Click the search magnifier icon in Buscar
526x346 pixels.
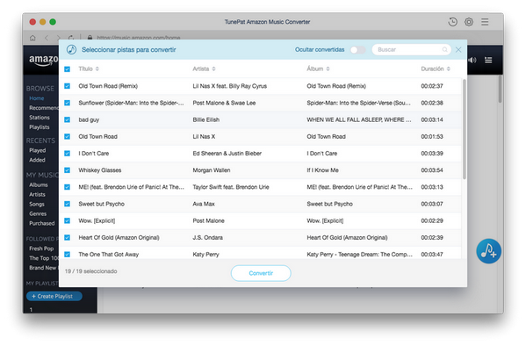click(x=445, y=50)
